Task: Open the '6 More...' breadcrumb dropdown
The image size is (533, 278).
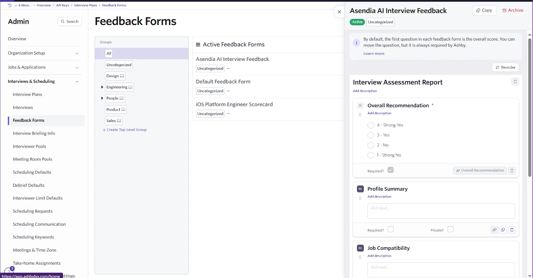Action: coord(23,5)
